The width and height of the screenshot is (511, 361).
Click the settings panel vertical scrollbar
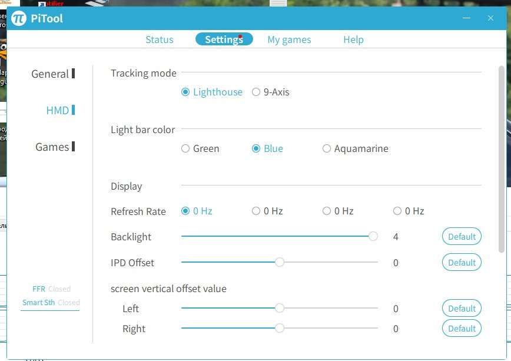click(x=502, y=159)
